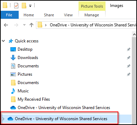Open OneDrive entry under Quick access
137x125 pixels.
(64, 108)
